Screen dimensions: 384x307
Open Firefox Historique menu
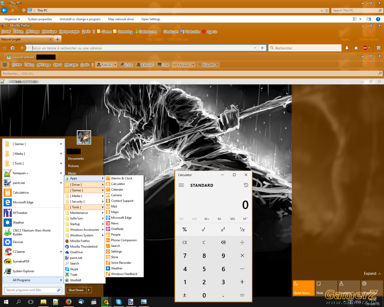pos(49,32)
